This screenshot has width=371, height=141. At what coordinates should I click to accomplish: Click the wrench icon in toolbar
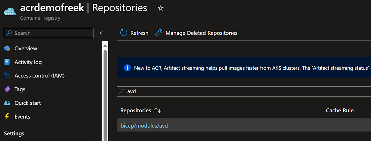(159, 33)
